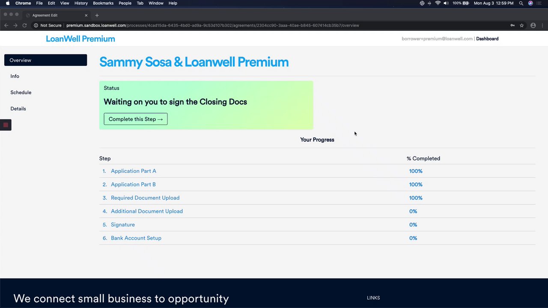Open saved passwords key icon in address bar

[x=512, y=25]
